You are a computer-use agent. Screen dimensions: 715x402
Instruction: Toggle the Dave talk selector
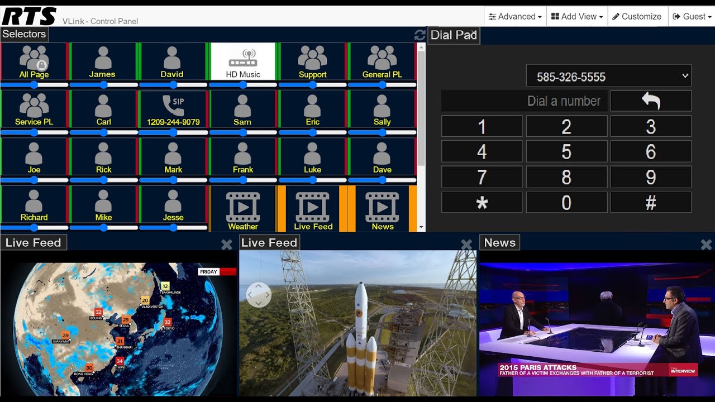(x=382, y=156)
